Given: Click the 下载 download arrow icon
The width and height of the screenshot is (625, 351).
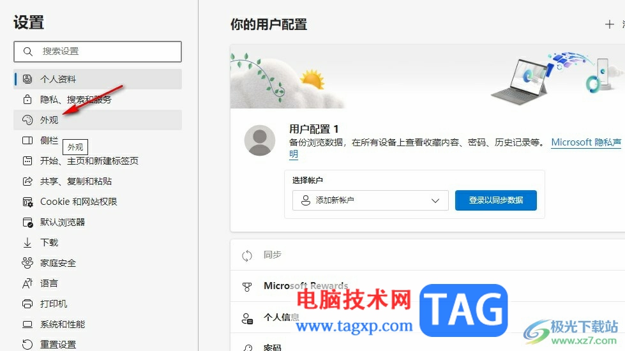Looking at the screenshot, I should coord(27,243).
